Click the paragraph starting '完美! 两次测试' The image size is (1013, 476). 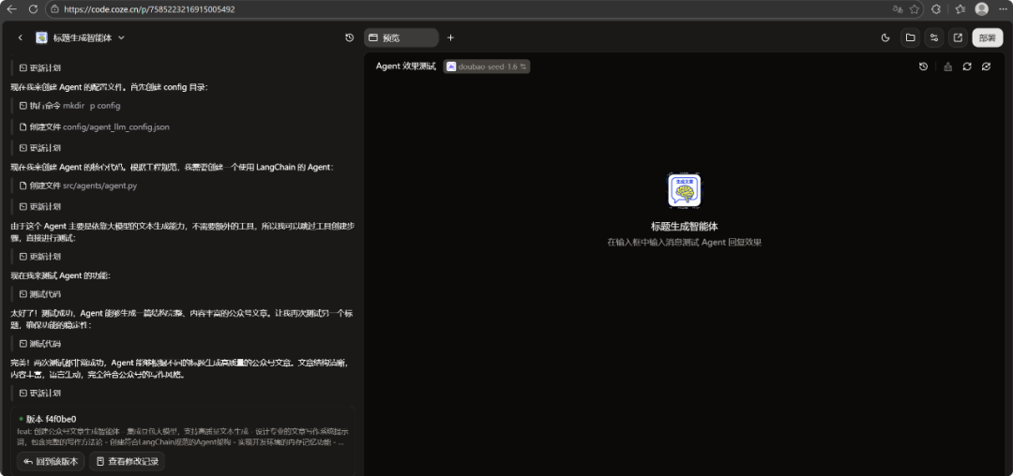tap(181, 368)
